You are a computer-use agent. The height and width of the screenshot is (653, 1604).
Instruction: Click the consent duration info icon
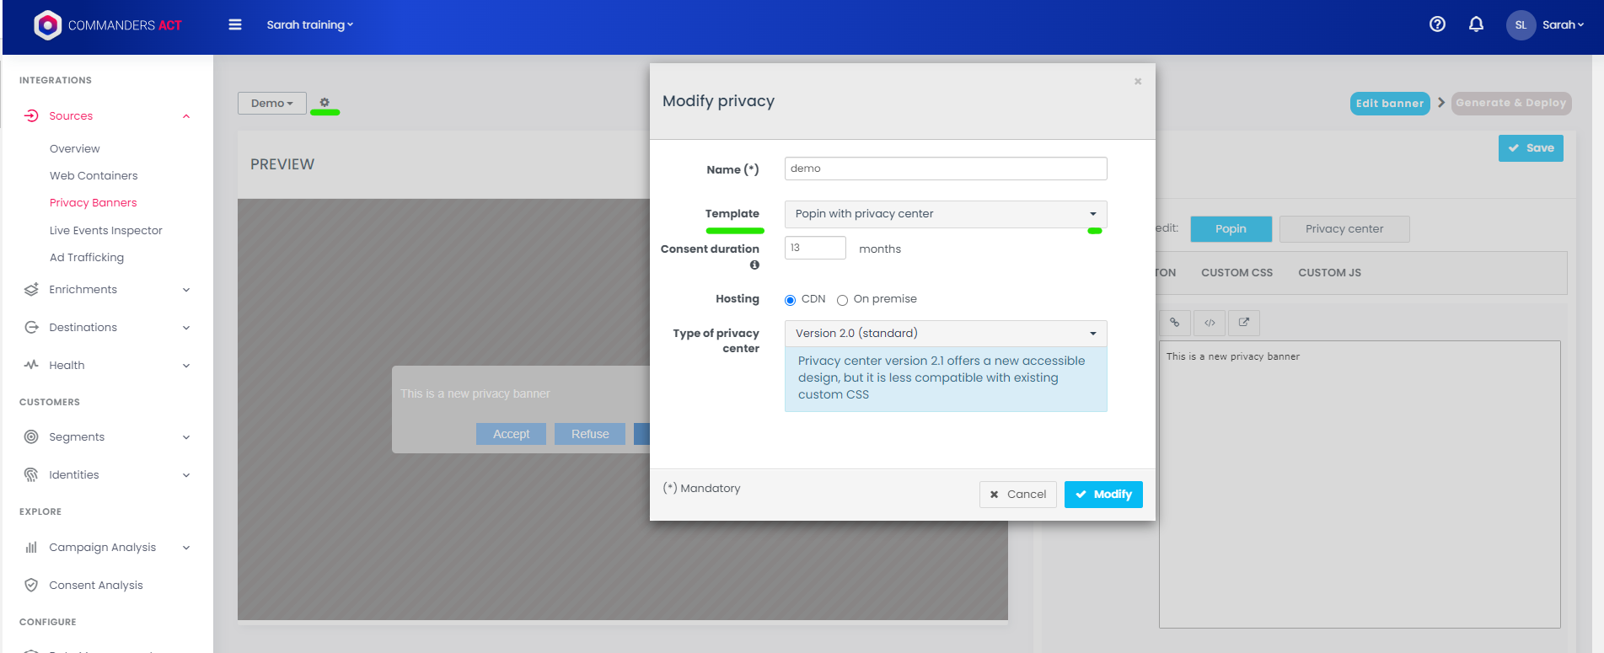[754, 265]
